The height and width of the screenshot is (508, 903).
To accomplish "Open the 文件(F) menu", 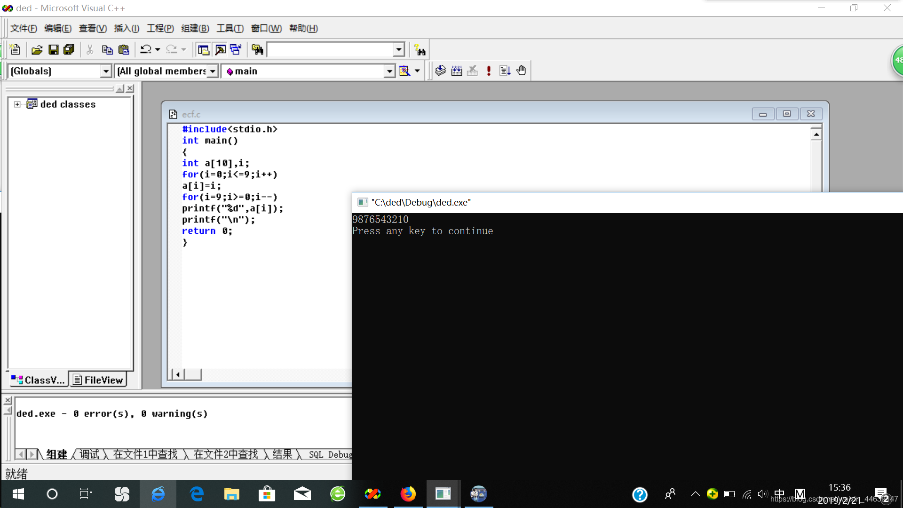I will pos(24,28).
